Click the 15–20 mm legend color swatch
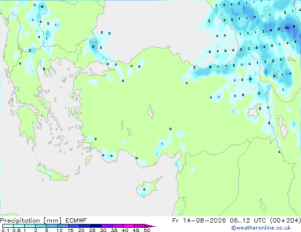 click(74, 226)
